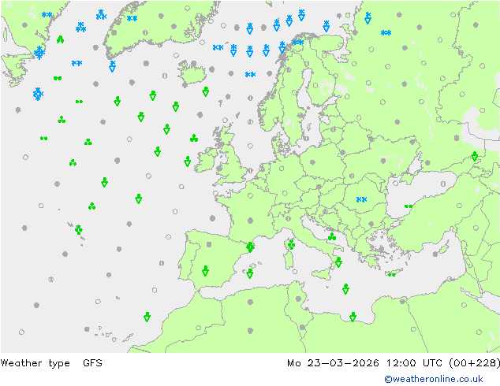Click the snow symbol over northernmost Norway
This screenshot has width=500, height=386.
[298, 42]
